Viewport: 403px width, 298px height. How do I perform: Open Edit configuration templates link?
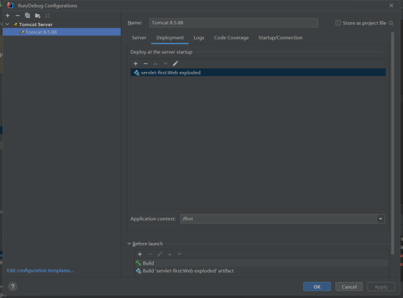click(40, 271)
